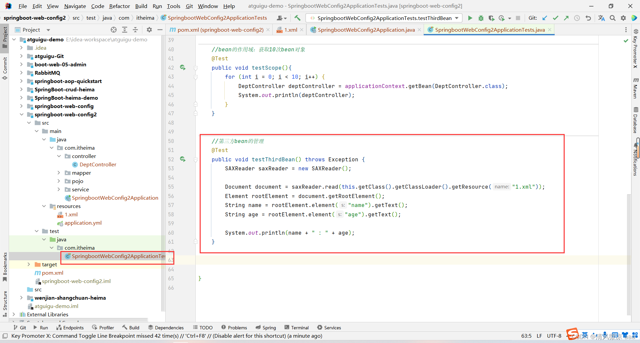Click the Build project hammer icon
This screenshot has height=343, width=640.
coord(297,18)
